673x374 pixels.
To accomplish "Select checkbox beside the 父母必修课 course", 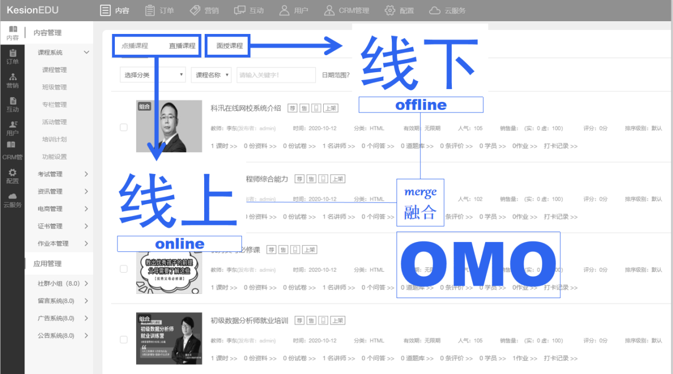I will pos(124,269).
